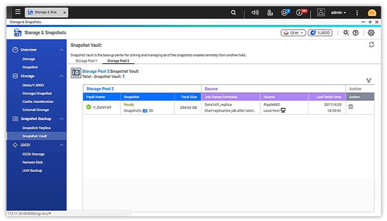Select the iSCSI sidebar heading
Image resolution: width=387 pixels, height=221 pixels.
point(25,145)
